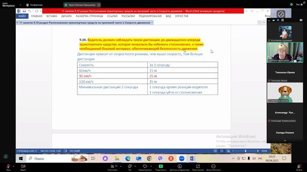Switch to web layout view icon
307x172 pixels.
point(228,151)
